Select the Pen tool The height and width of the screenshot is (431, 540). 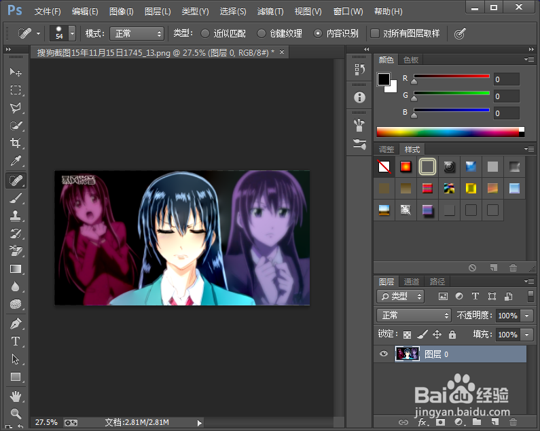(x=16, y=323)
